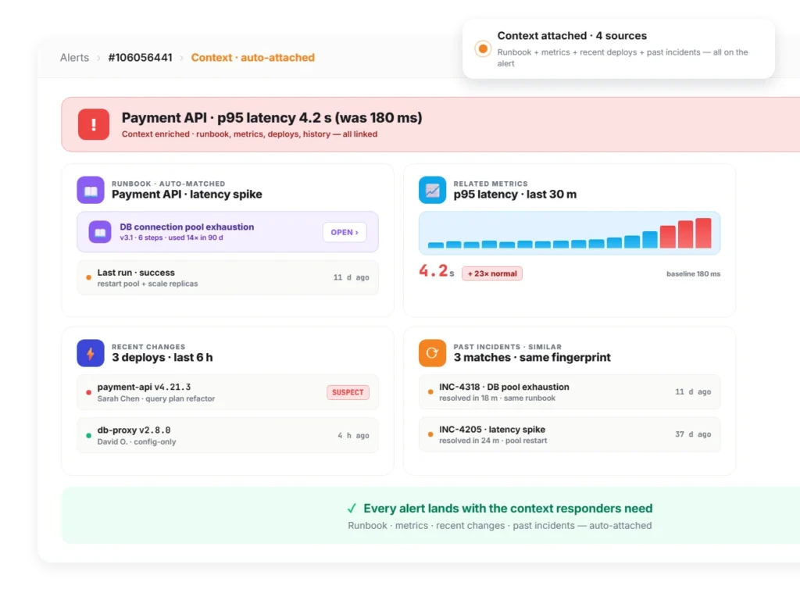Open the Last run success entry
Image resolution: width=800 pixels, height=600 pixels.
click(227, 277)
